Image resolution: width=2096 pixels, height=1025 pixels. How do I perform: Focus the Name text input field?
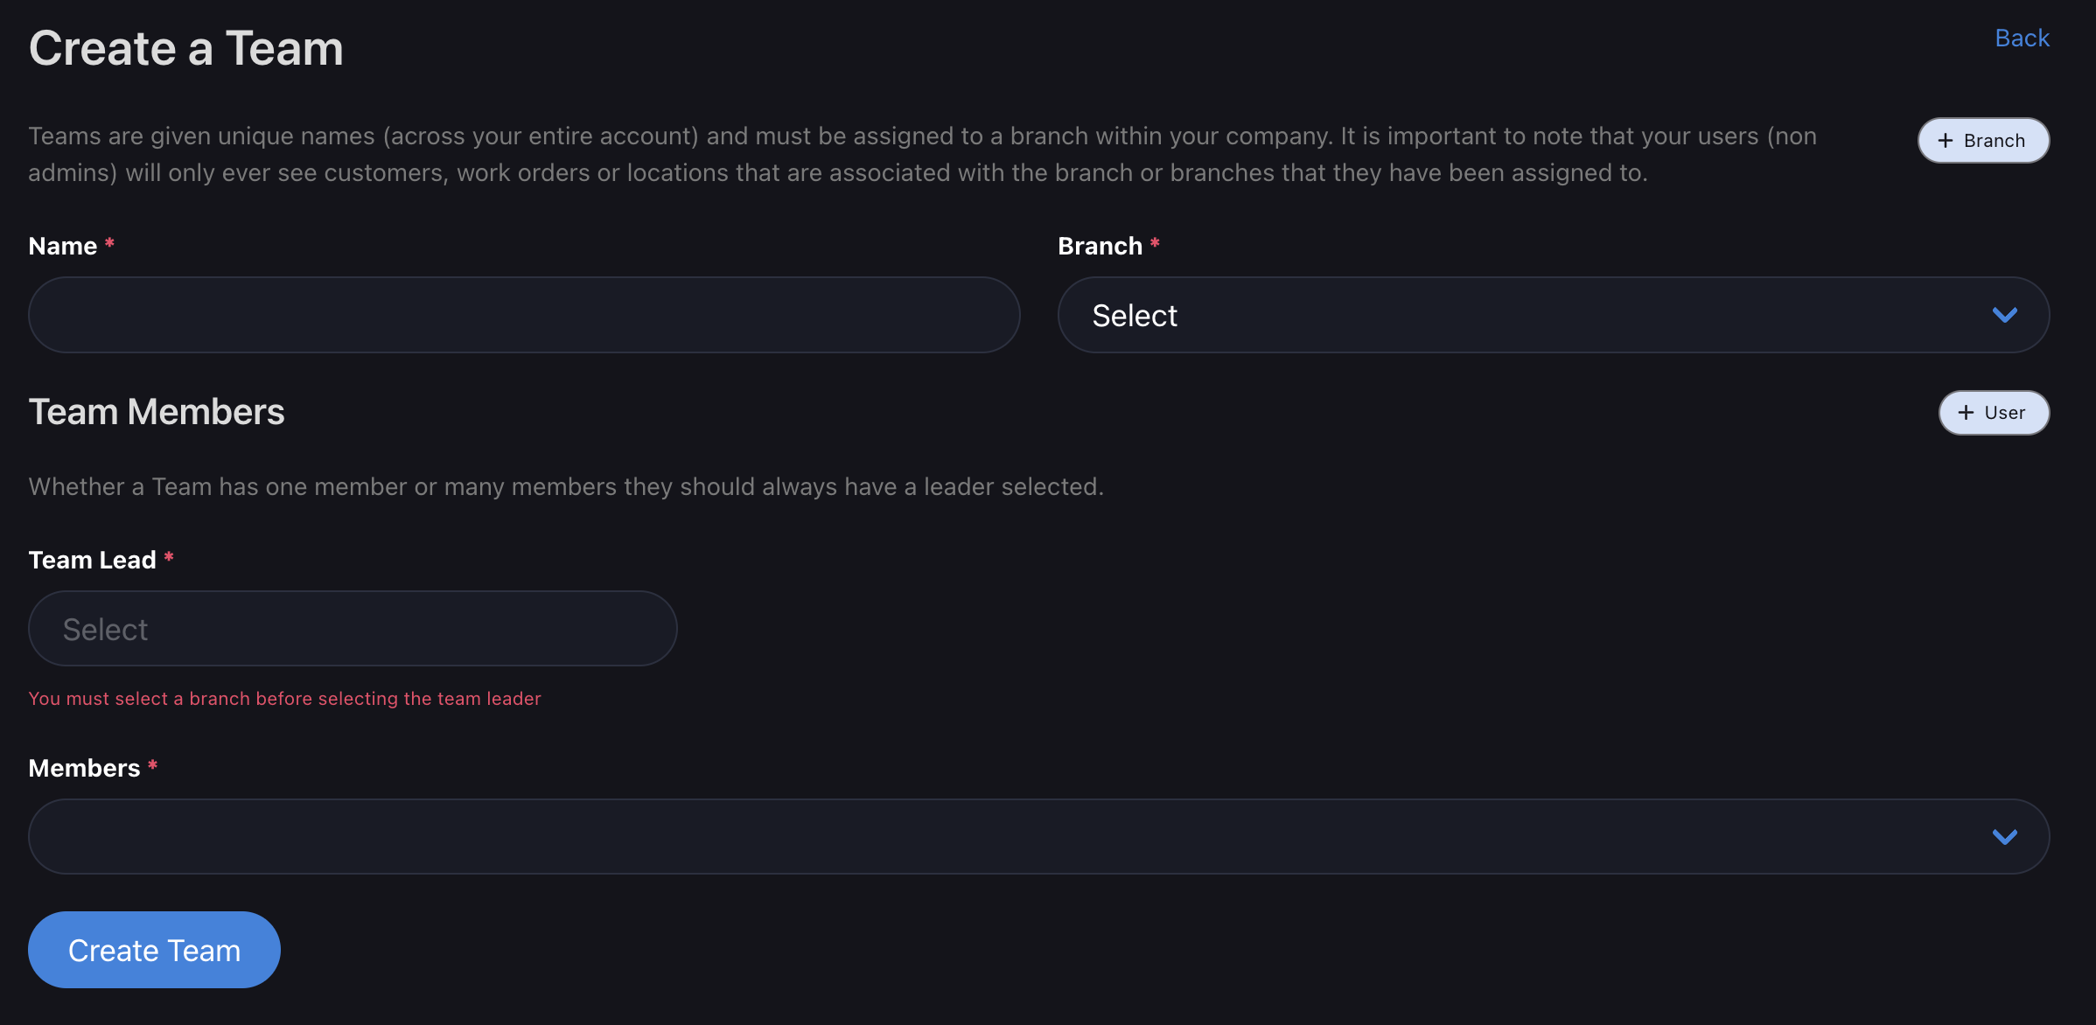click(524, 315)
